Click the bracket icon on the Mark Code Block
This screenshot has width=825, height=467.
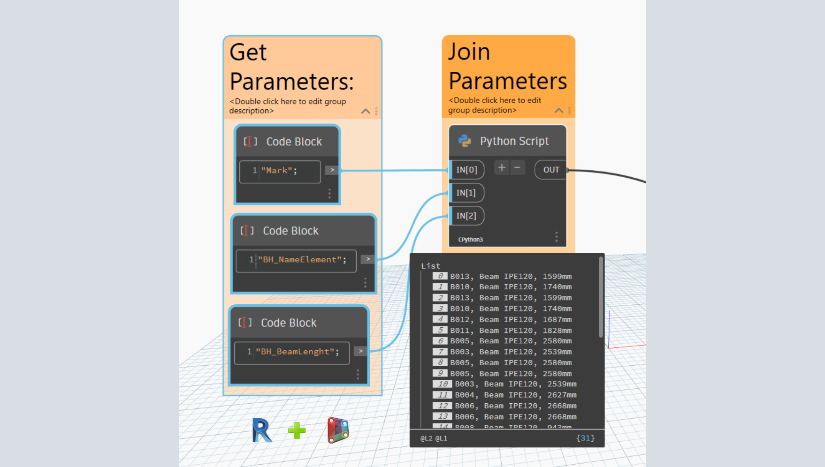point(250,142)
